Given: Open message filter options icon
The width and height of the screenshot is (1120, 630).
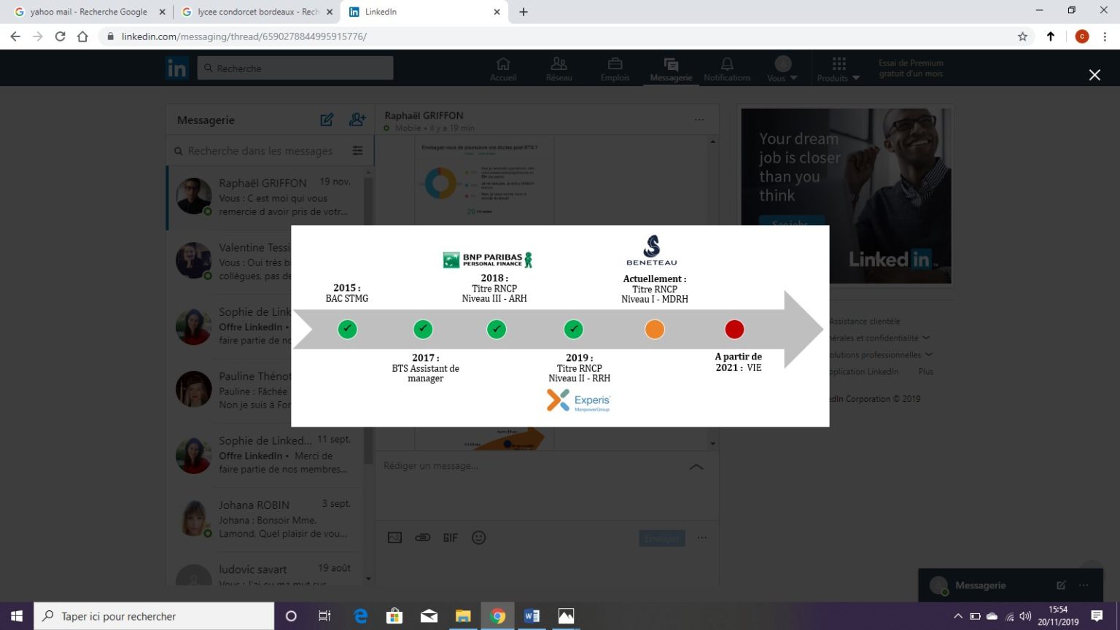Looking at the screenshot, I should pos(357,151).
